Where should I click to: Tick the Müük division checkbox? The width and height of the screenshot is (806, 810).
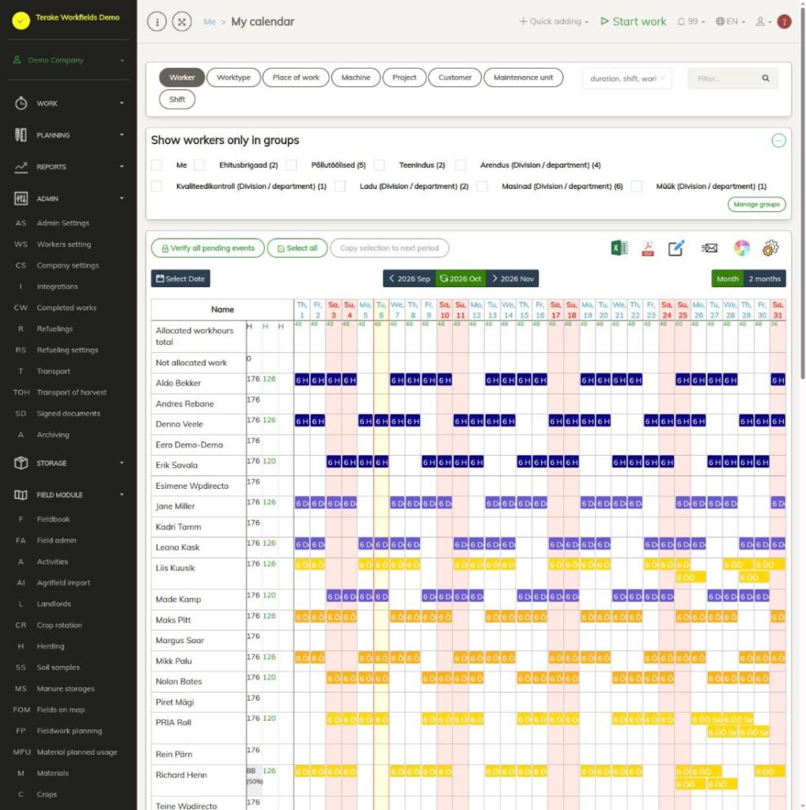[x=637, y=186]
